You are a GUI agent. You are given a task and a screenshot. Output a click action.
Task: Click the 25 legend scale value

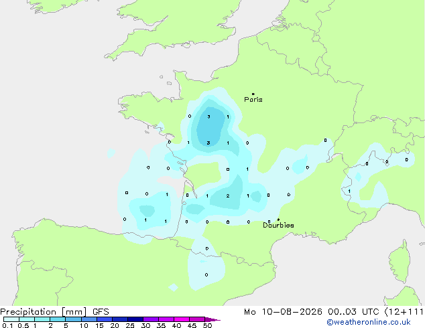point(130,325)
